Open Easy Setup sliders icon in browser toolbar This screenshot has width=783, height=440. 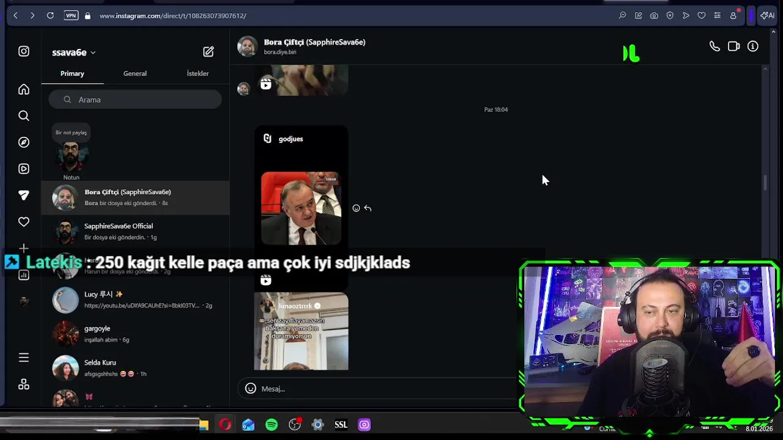click(x=718, y=15)
